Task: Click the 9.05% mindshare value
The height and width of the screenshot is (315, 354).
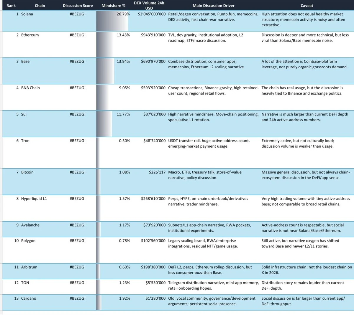Action: [x=124, y=88]
